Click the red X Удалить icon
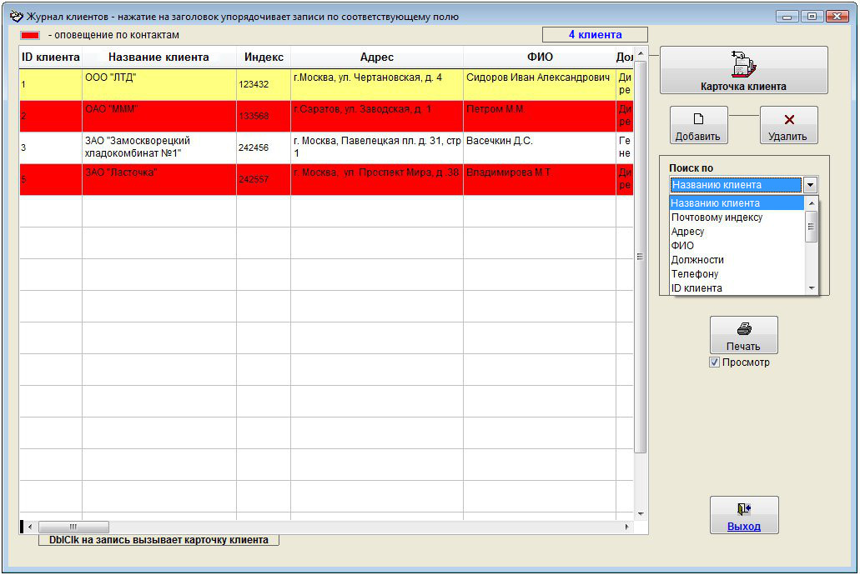The image size is (860, 575). (x=788, y=119)
